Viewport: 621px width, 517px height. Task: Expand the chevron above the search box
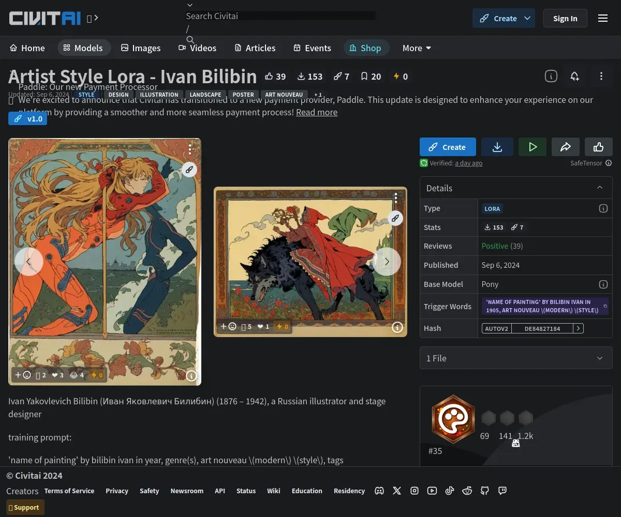pos(190,5)
